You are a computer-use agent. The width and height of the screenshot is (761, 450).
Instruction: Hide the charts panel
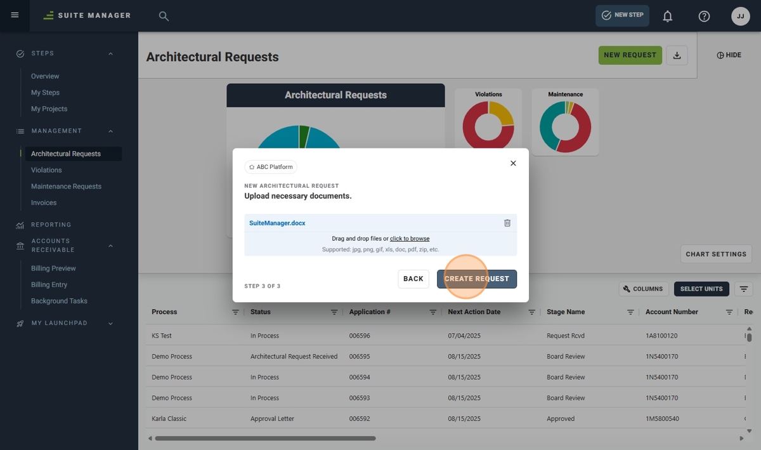pos(729,55)
